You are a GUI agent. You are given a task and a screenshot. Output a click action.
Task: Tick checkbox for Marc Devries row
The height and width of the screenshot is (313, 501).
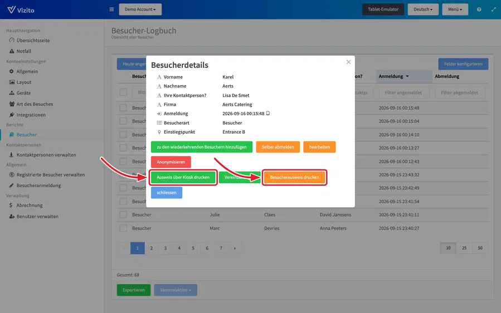pyautogui.click(x=123, y=228)
